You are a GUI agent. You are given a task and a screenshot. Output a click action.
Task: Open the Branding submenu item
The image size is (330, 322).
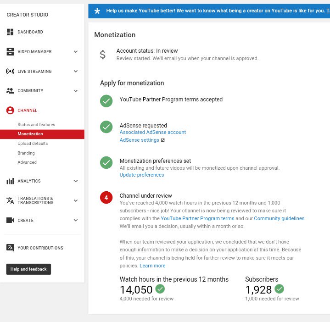[x=26, y=153]
